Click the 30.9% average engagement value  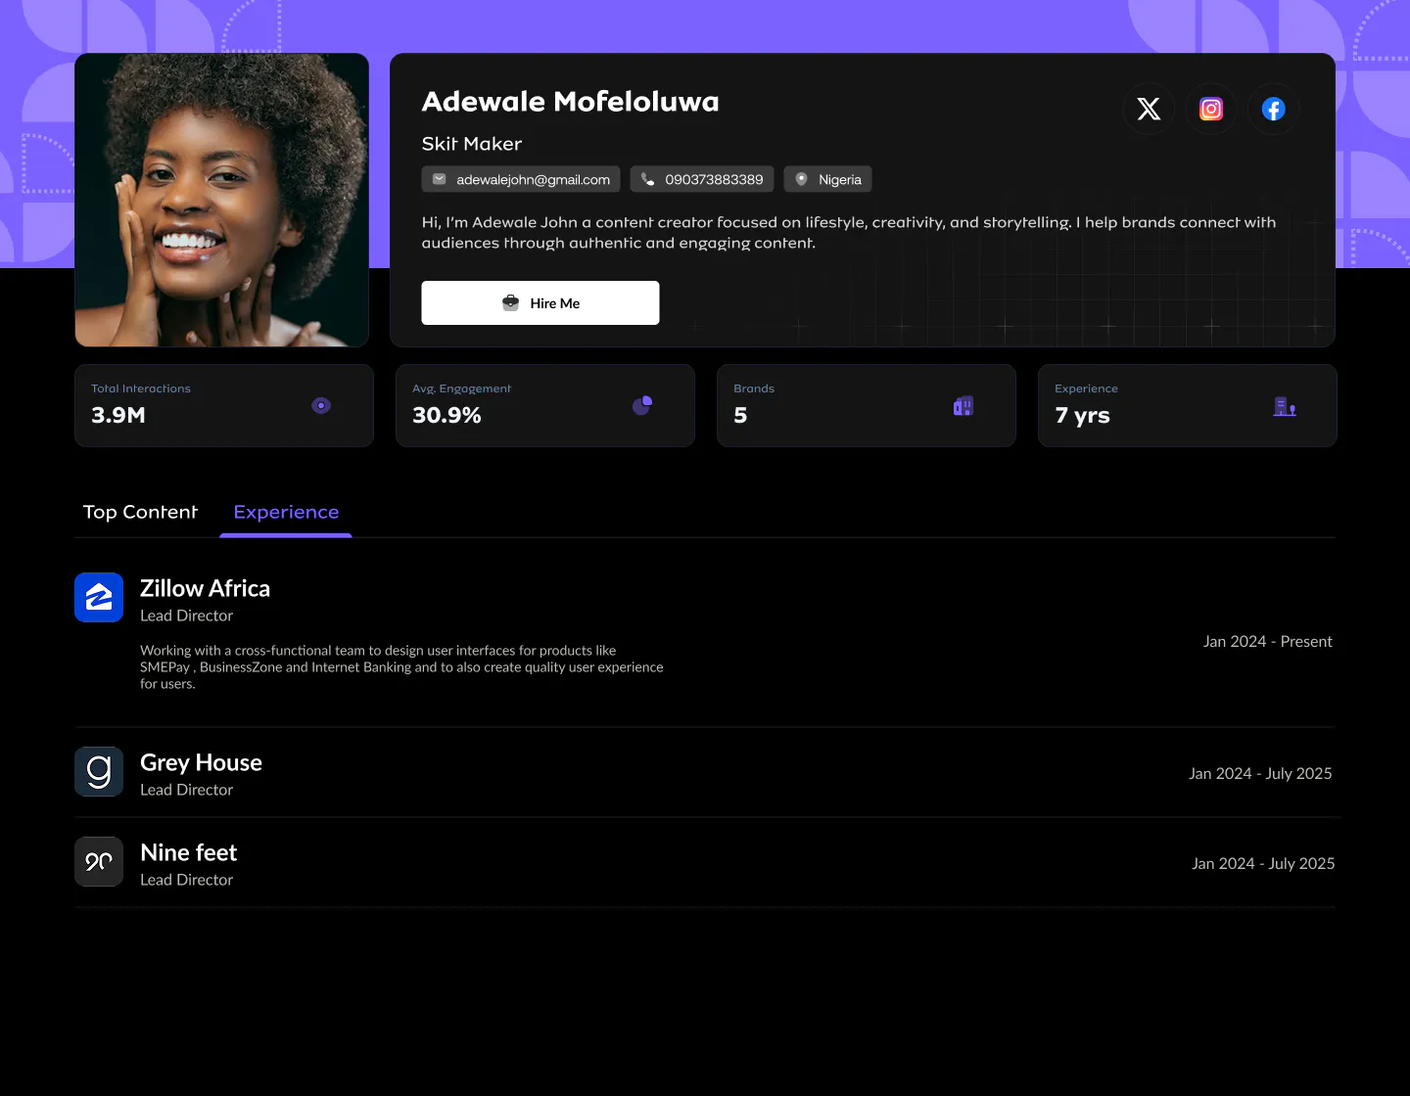coord(446,415)
